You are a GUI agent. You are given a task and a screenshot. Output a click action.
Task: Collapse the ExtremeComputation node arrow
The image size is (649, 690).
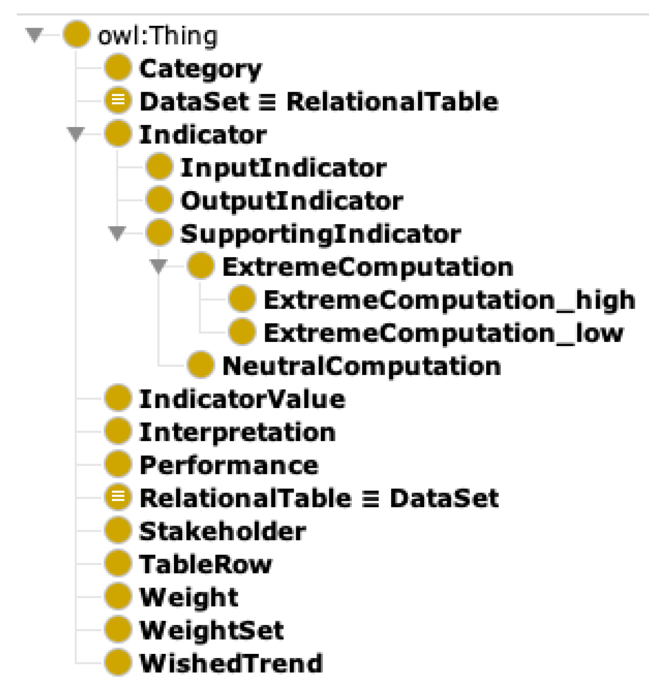click(x=158, y=266)
